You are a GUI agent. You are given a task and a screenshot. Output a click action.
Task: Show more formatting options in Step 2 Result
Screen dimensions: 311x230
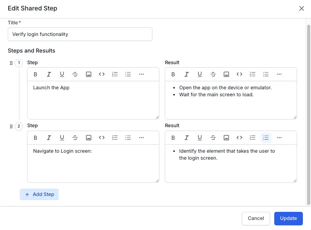click(x=279, y=138)
